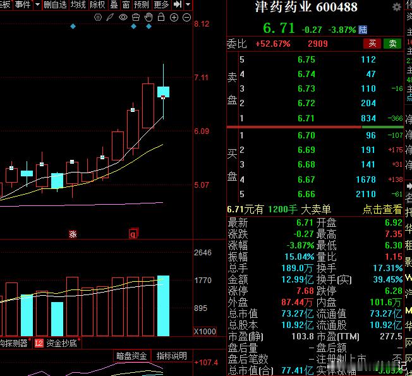The image size is (412, 376).
Task: Click the stock title 津药药业 600488
Action: pyautogui.click(x=306, y=7)
